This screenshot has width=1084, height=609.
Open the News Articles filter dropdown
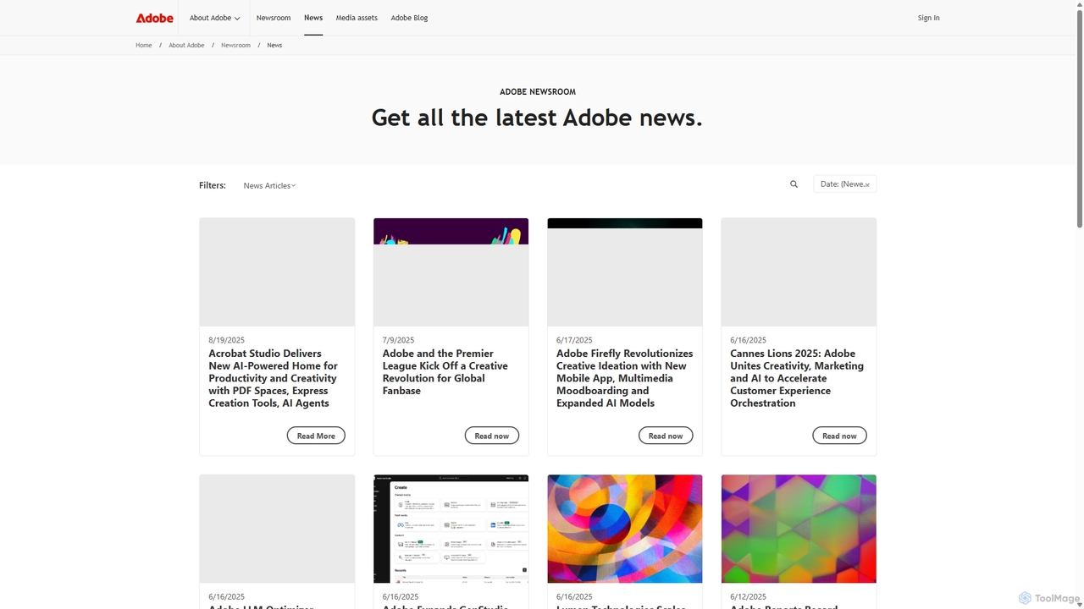click(x=269, y=185)
